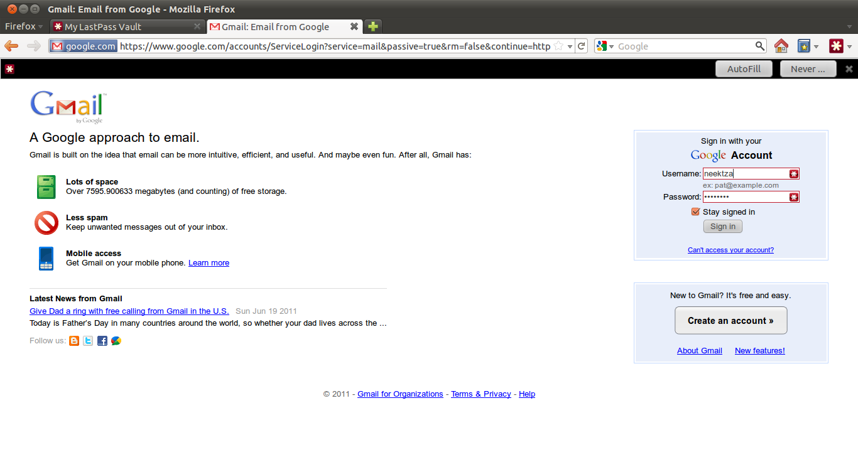Open the Terms & Privacy link
The height and width of the screenshot is (467, 858).
(x=481, y=394)
